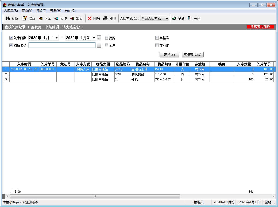Enable the 摘要 search condition checkbox
Image resolution: width=278 pixels, height=207 pixels.
coord(107,38)
